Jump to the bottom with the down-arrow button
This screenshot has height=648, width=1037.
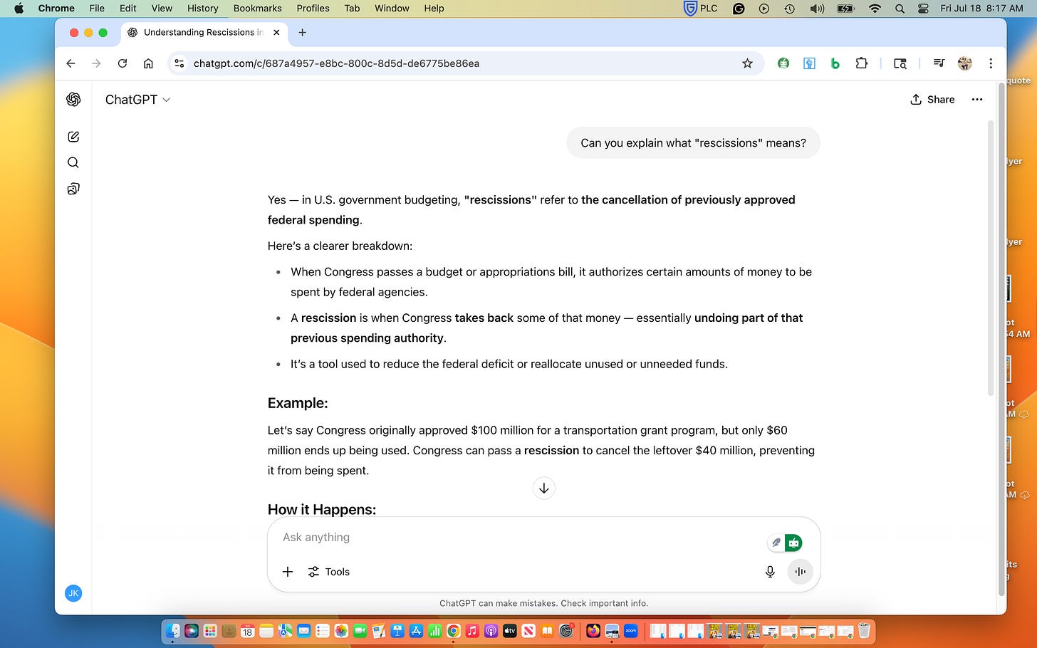544,488
